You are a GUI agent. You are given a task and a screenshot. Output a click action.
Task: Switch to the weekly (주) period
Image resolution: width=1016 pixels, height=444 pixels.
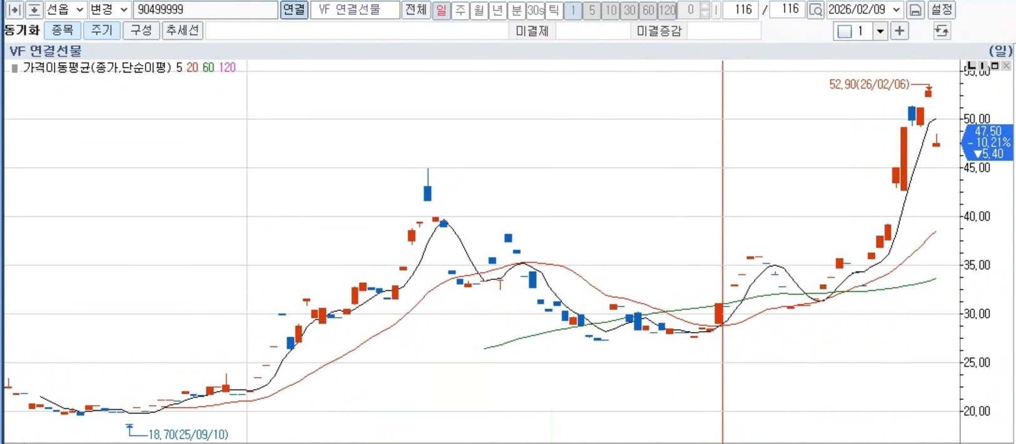(460, 10)
